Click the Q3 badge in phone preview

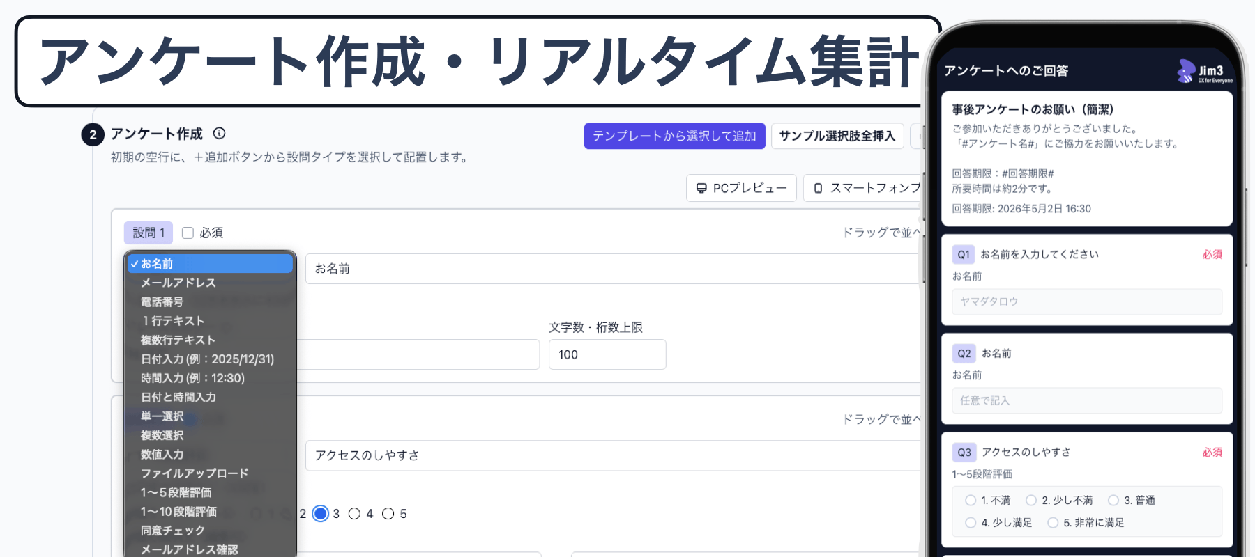[964, 452]
